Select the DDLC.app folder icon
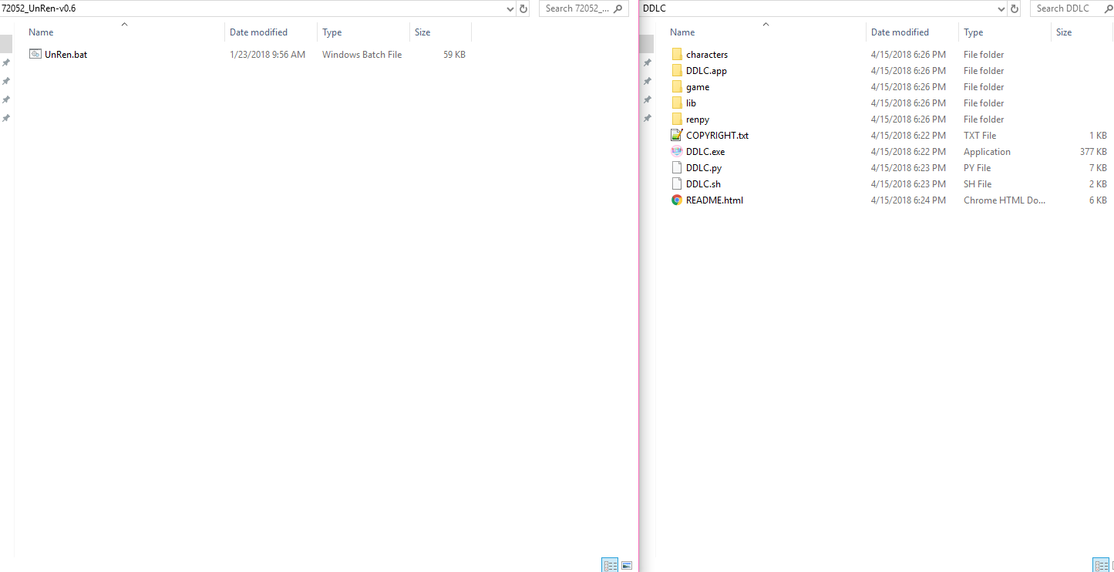The width and height of the screenshot is (1114, 572). (x=677, y=70)
